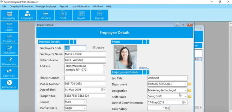This screenshot has height=112, width=232.
Task: Open the Company Information menu
Action: click(x=21, y=6)
